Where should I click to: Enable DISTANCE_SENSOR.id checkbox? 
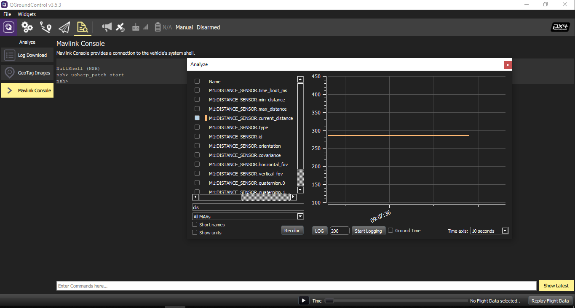point(197,137)
